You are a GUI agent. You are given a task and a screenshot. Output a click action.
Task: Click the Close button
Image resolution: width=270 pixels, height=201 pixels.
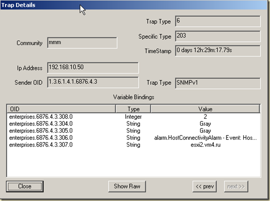click(x=25, y=186)
